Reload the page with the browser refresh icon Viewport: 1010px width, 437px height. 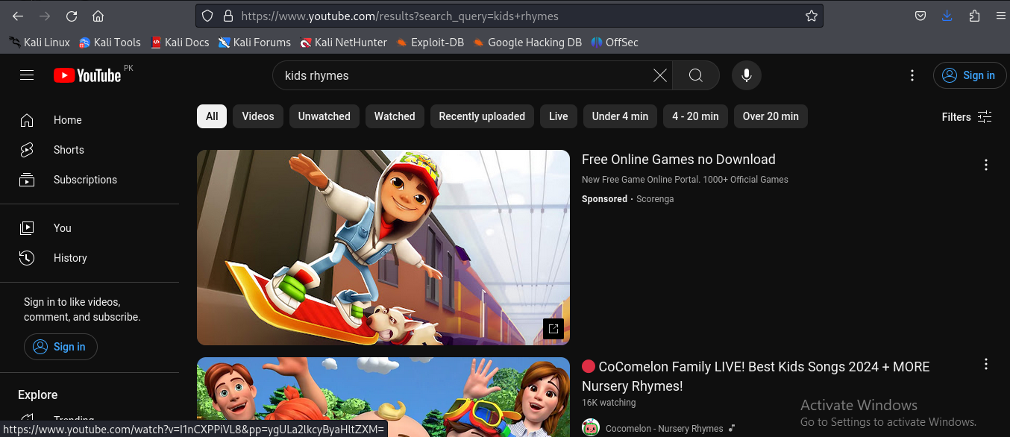click(x=72, y=16)
